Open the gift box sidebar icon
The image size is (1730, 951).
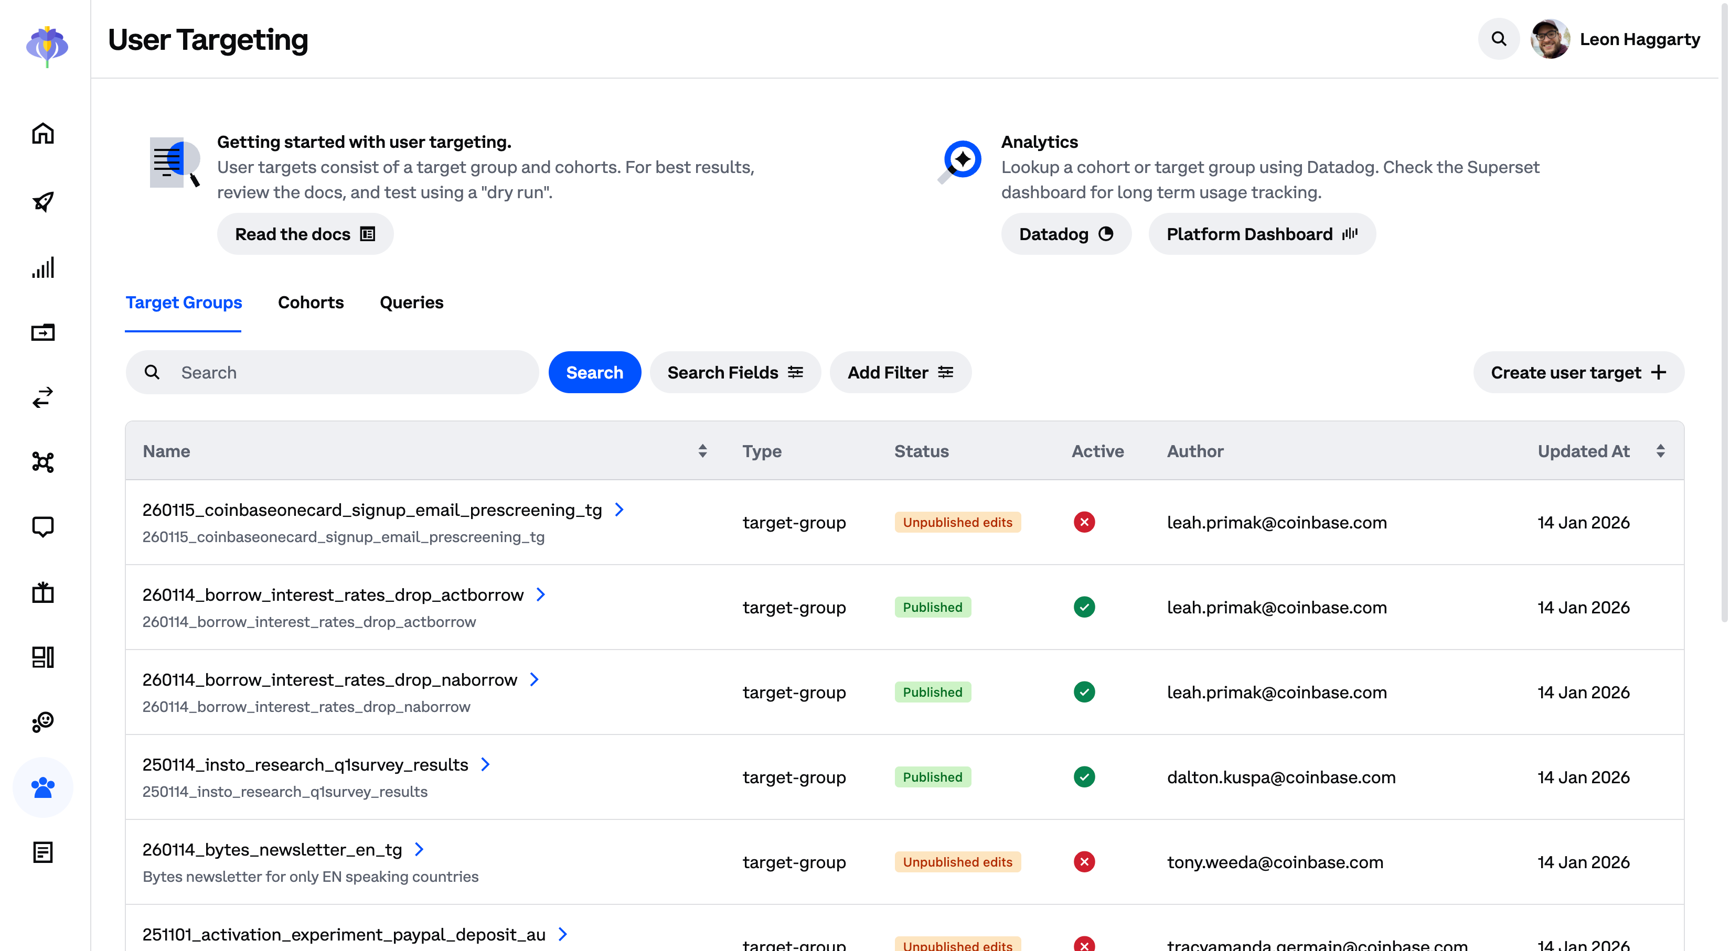coord(43,592)
